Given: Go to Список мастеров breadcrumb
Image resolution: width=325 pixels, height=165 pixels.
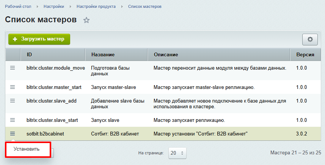Looking at the screenshot, I should pos(144,6).
